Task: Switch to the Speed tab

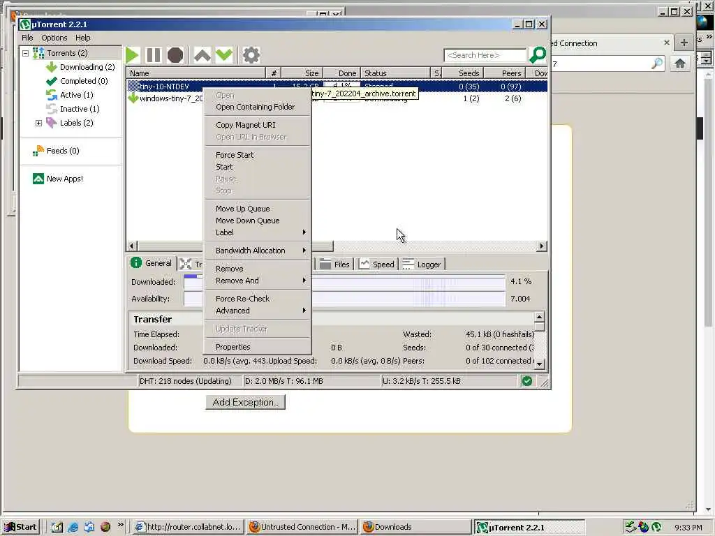Action: 377,265
